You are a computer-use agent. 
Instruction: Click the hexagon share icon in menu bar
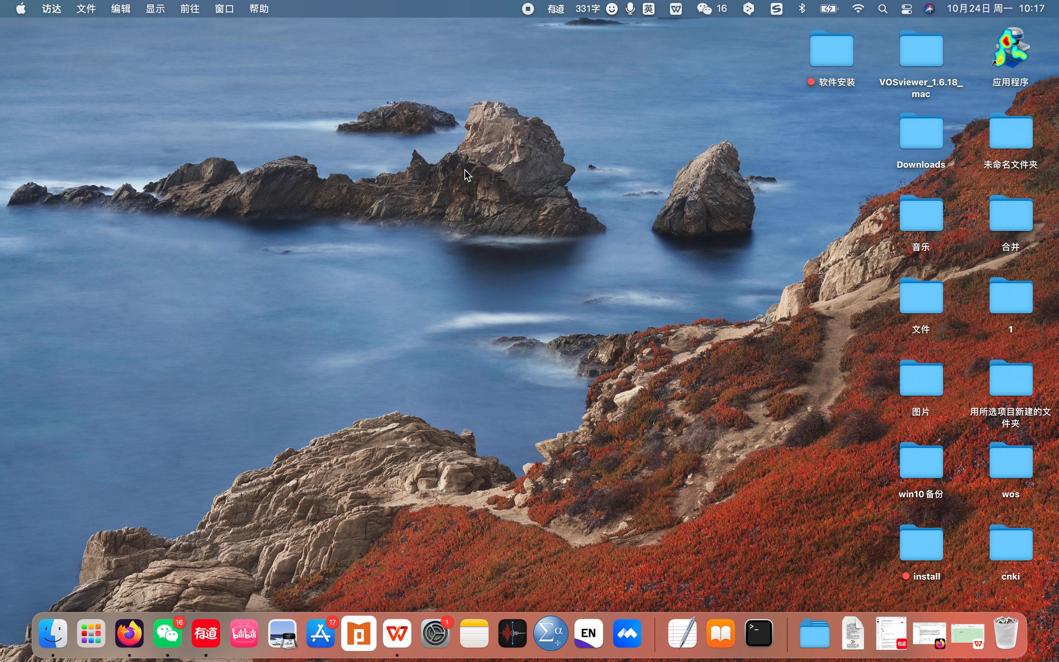pos(749,9)
